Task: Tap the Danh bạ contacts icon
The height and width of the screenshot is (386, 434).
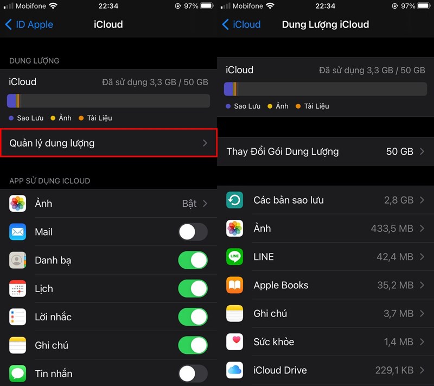Action: click(x=18, y=260)
